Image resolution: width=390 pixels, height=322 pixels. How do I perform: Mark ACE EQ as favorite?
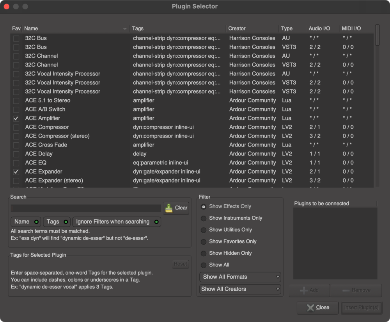(16, 163)
